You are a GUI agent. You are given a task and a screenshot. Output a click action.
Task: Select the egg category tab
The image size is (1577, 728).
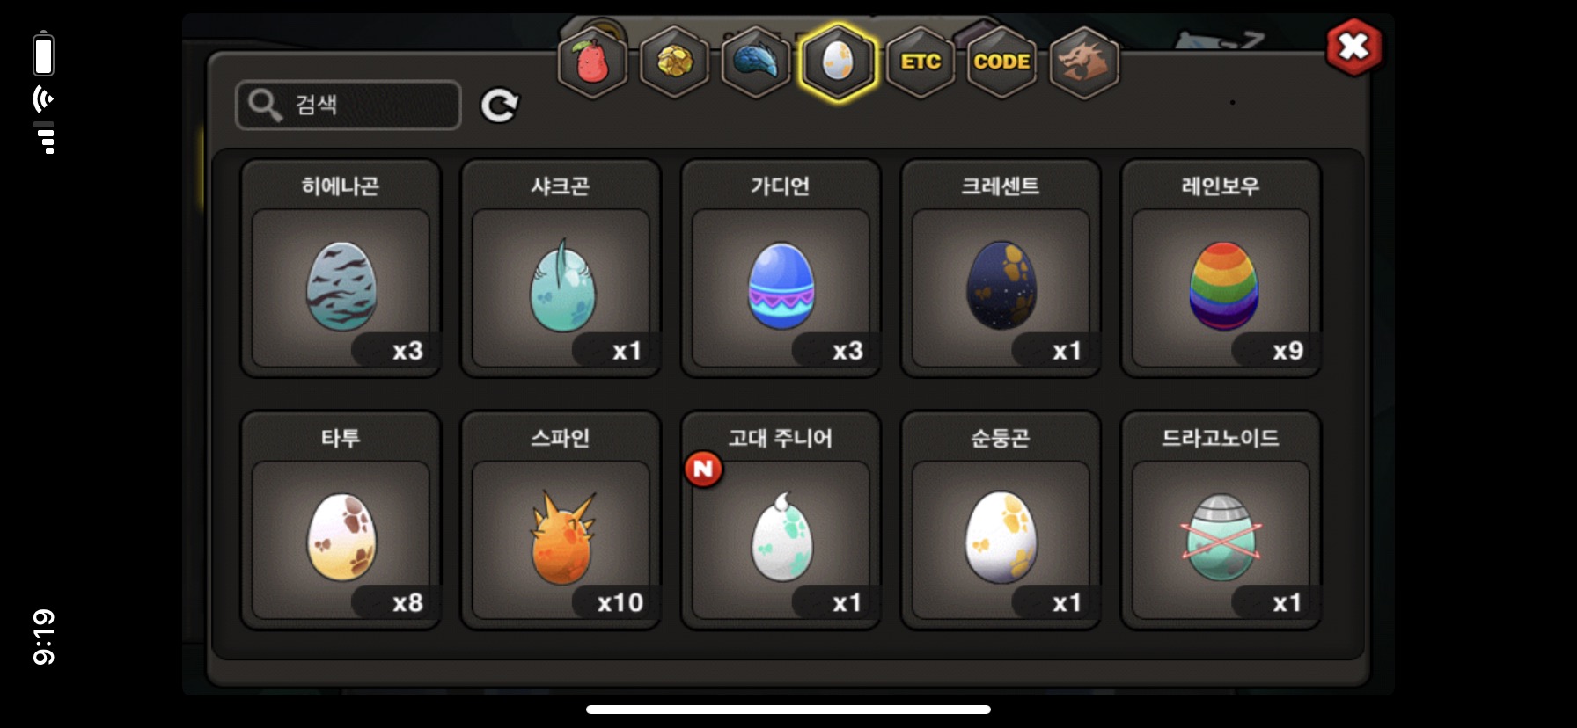point(838,62)
